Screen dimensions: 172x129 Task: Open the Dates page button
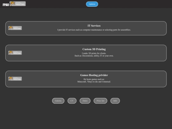tap(85, 101)
